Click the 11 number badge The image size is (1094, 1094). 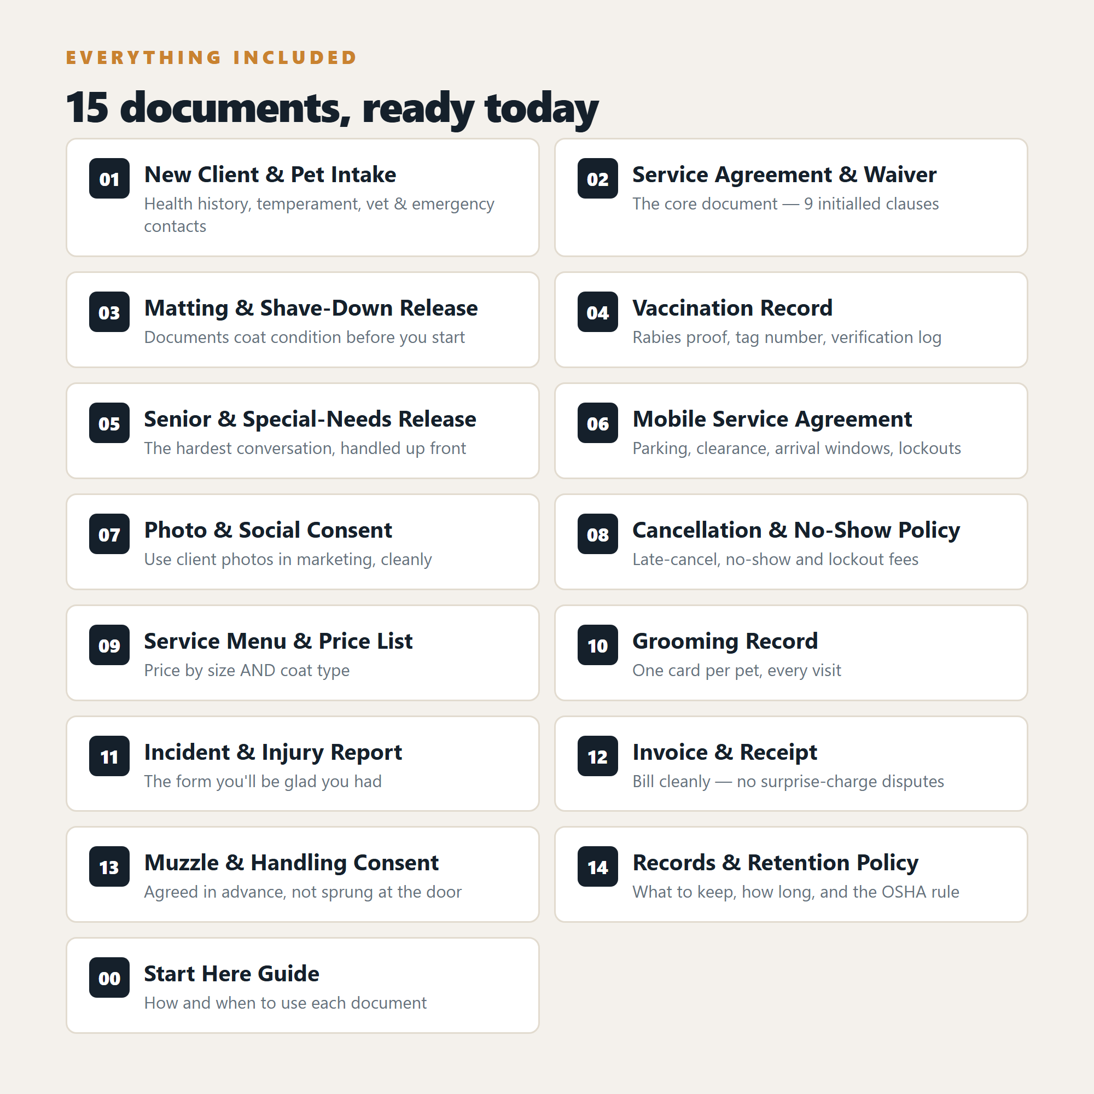tap(109, 756)
